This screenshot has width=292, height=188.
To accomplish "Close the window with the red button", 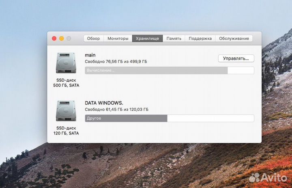I will pyautogui.click(x=54, y=39).
